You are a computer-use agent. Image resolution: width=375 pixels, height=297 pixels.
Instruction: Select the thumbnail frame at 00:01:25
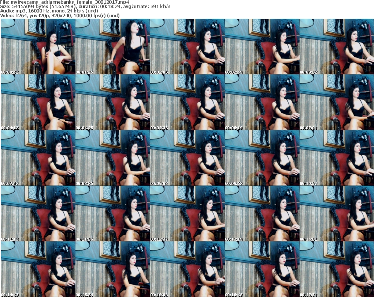[x=113, y=47]
